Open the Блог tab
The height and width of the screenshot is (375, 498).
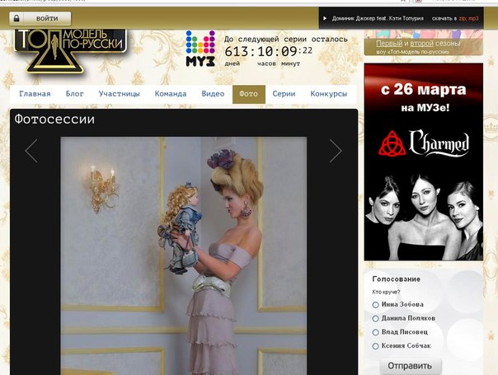click(x=75, y=94)
